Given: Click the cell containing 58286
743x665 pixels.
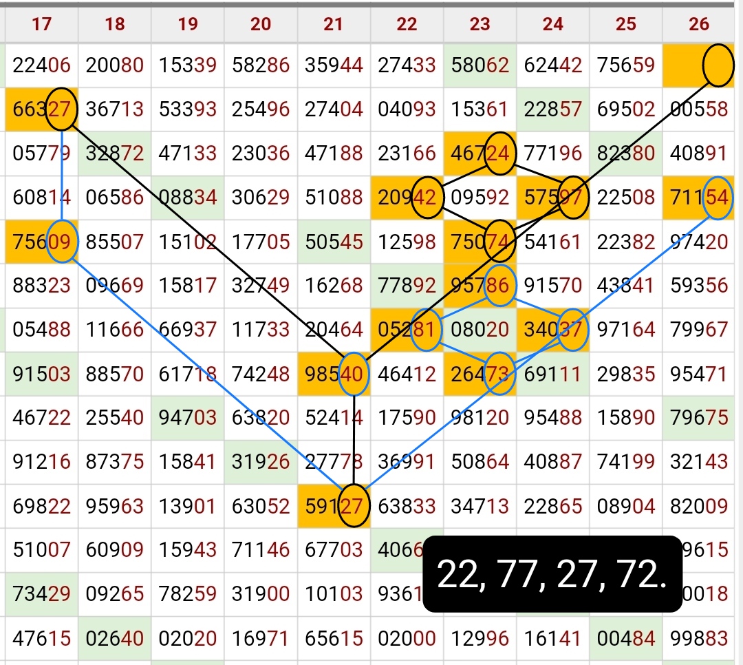Looking at the screenshot, I should pyautogui.click(x=261, y=65).
